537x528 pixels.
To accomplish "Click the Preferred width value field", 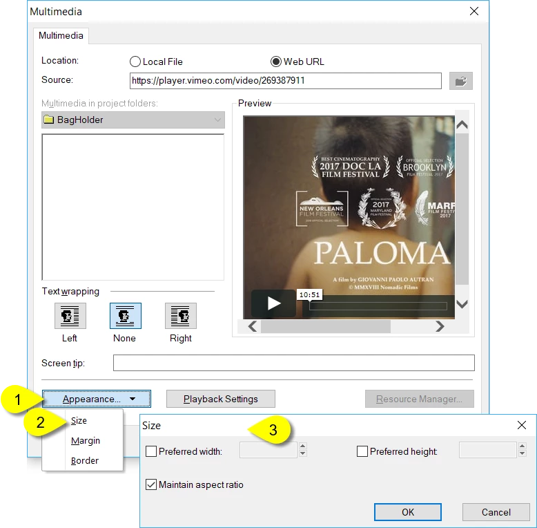I will (268, 450).
